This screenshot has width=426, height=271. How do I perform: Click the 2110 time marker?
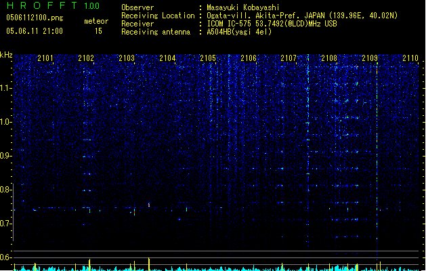coord(410,58)
